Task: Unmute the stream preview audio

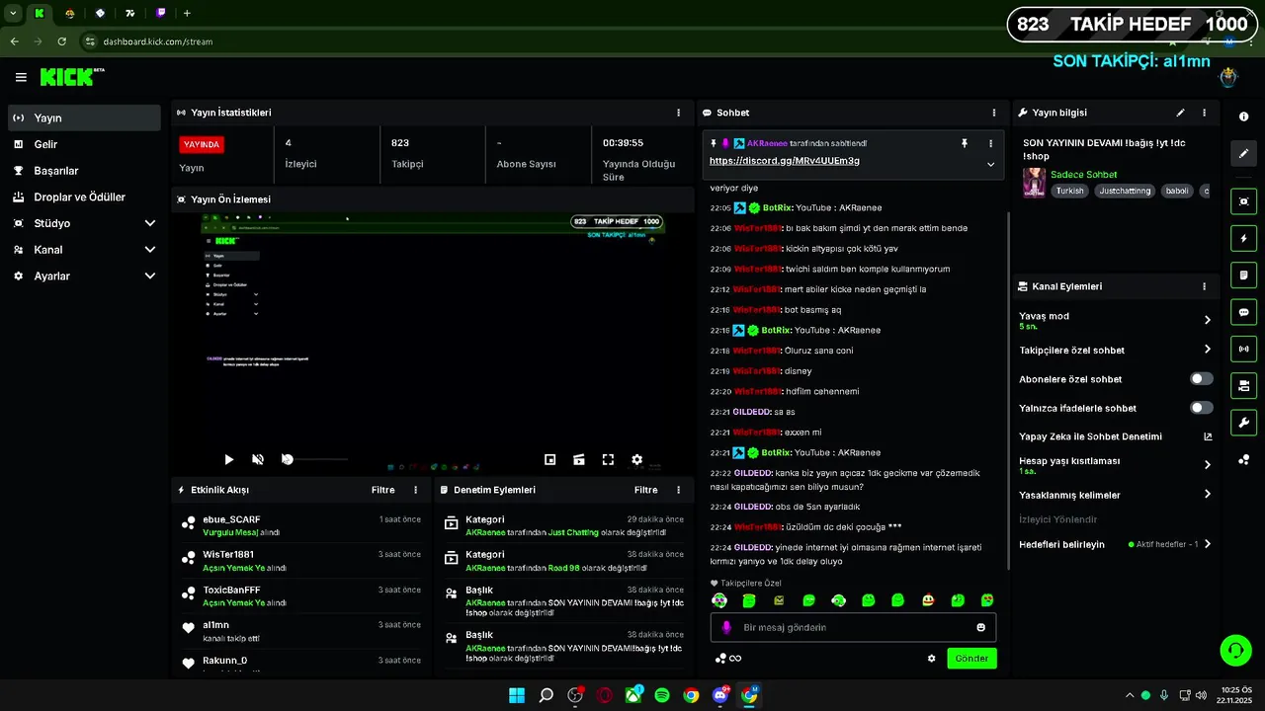Action: tap(258, 459)
